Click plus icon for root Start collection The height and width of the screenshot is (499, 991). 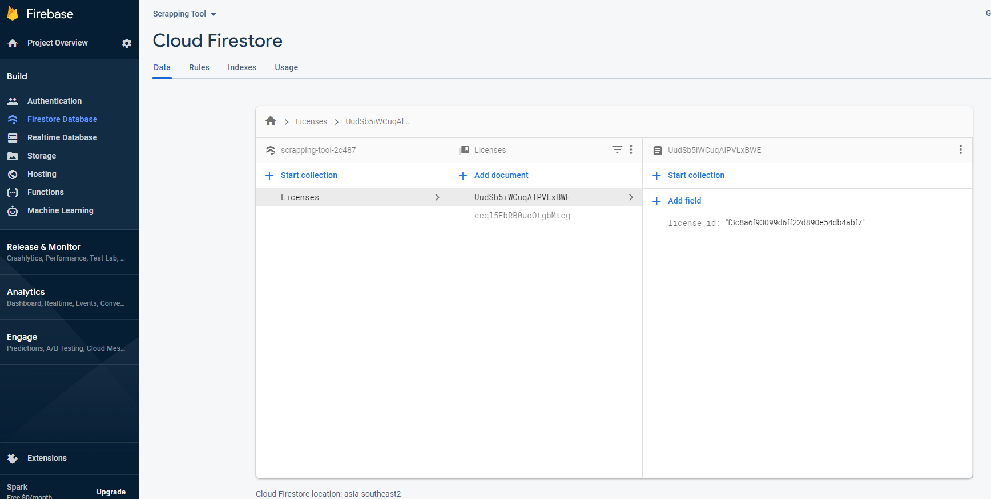[269, 176]
